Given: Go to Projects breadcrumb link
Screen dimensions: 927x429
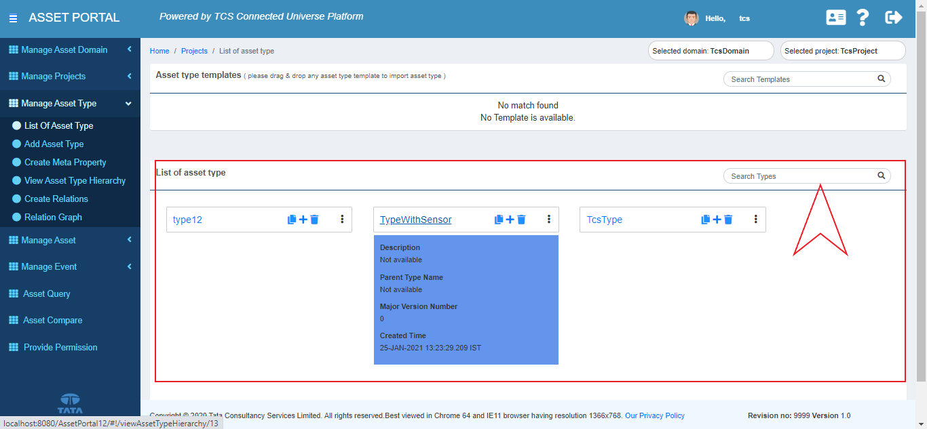Looking at the screenshot, I should click(x=194, y=51).
